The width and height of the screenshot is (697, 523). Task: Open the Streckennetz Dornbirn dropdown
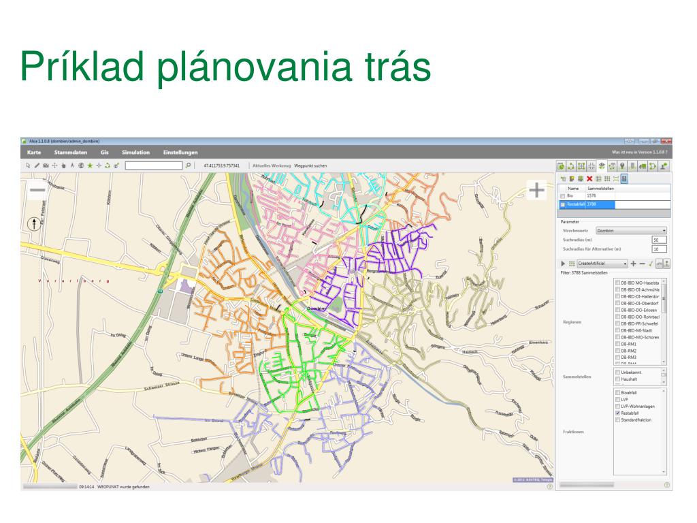[631, 230]
